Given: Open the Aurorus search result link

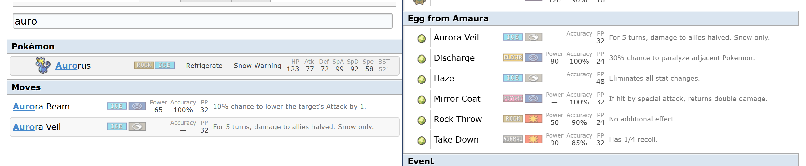Looking at the screenshot, I should point(73,66).
